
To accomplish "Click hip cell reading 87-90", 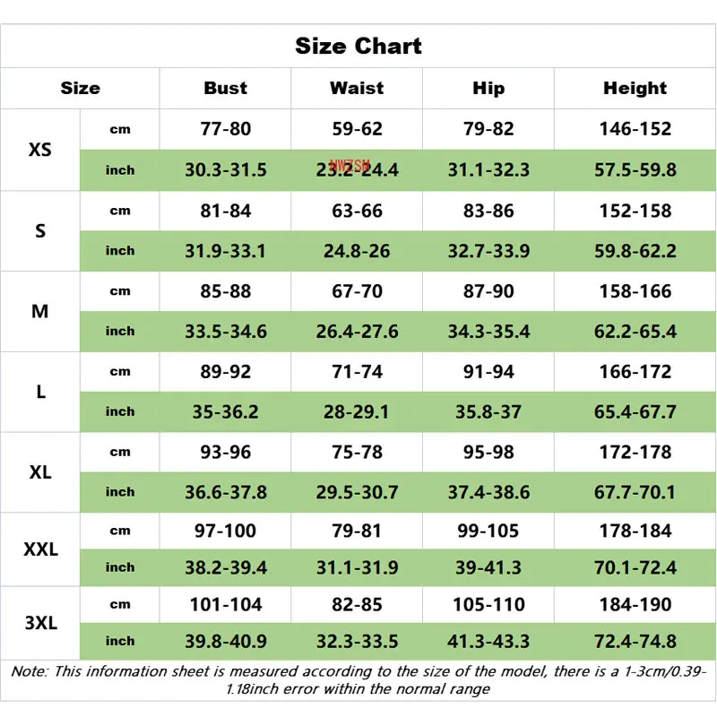I will [488, 291].
